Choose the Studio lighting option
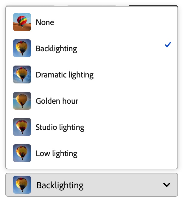 (92, 127)
